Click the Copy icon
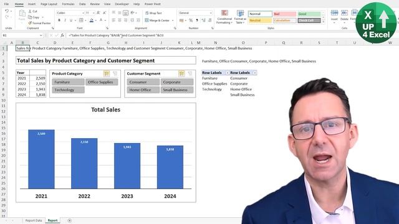This screenshot has width=399, height=224. (x=30, y=17)
